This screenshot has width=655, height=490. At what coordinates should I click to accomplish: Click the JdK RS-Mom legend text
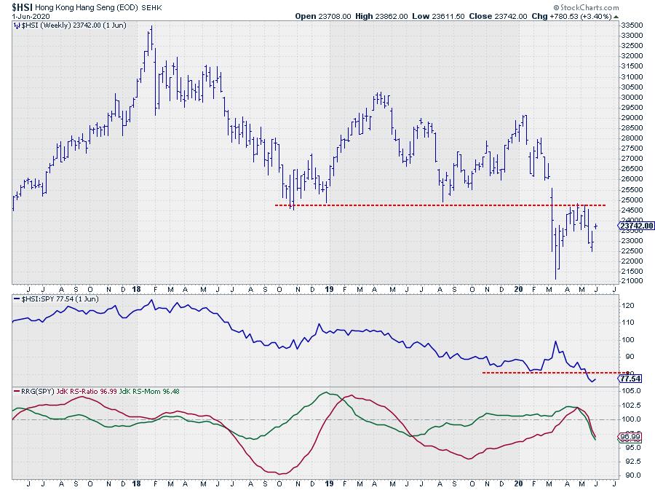point(144,391)
